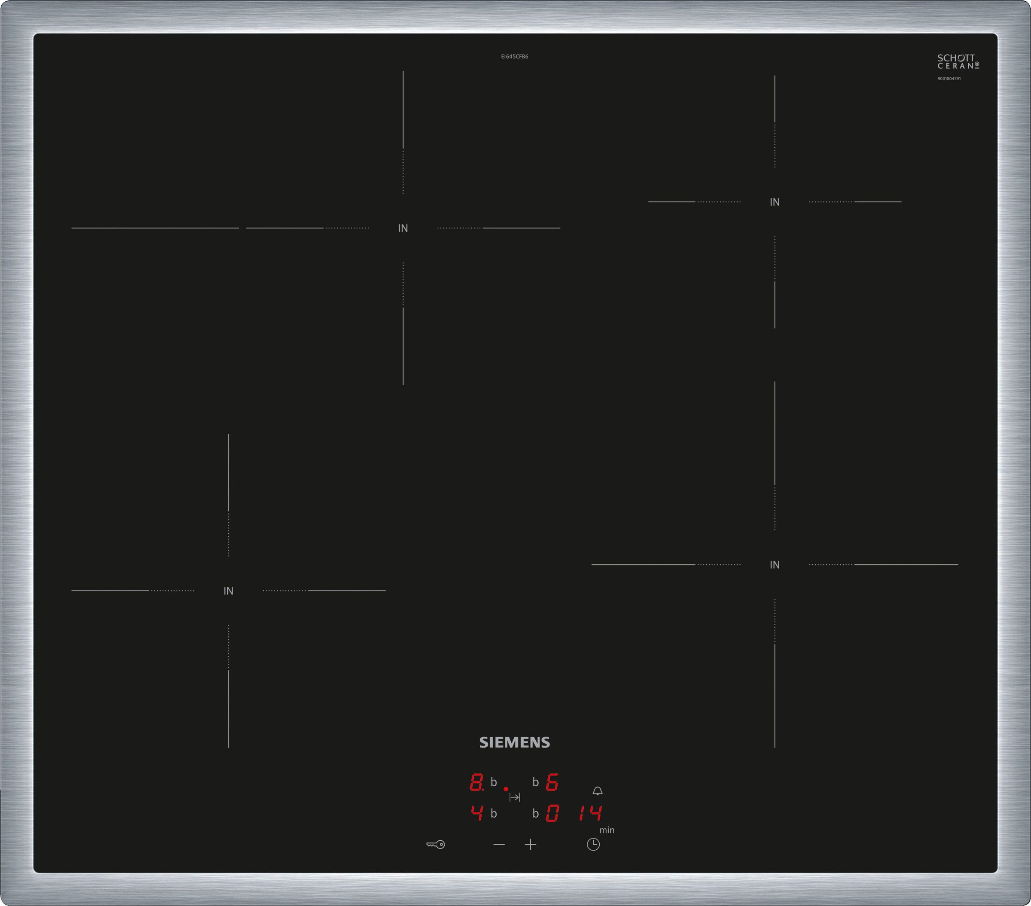Select the zone showing power level 8

pos(477,782)
